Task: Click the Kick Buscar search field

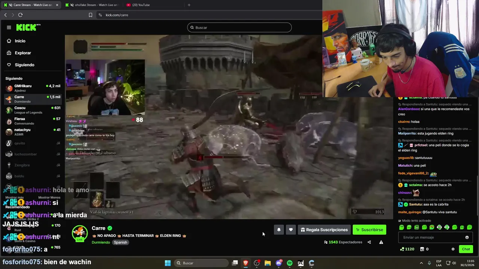Action: pyautogui.click(x=239, y=27)
